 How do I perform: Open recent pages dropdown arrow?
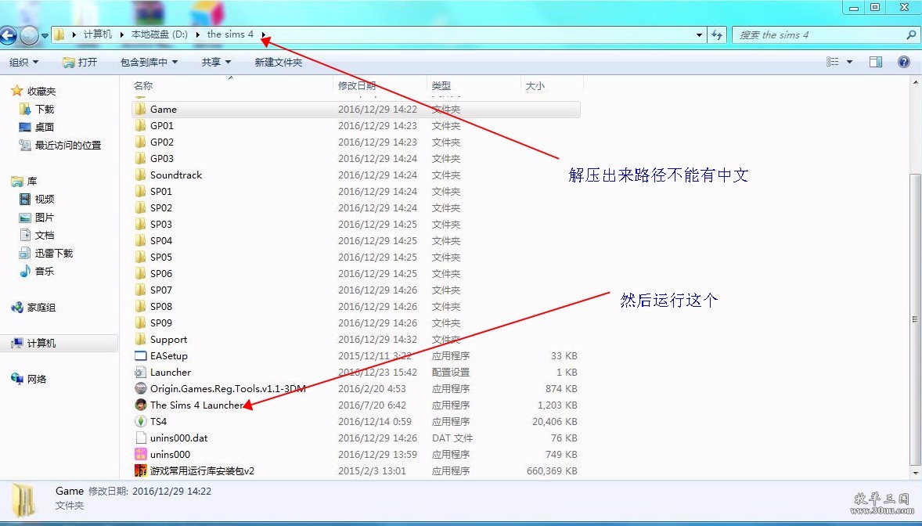(x=45, y=36)
